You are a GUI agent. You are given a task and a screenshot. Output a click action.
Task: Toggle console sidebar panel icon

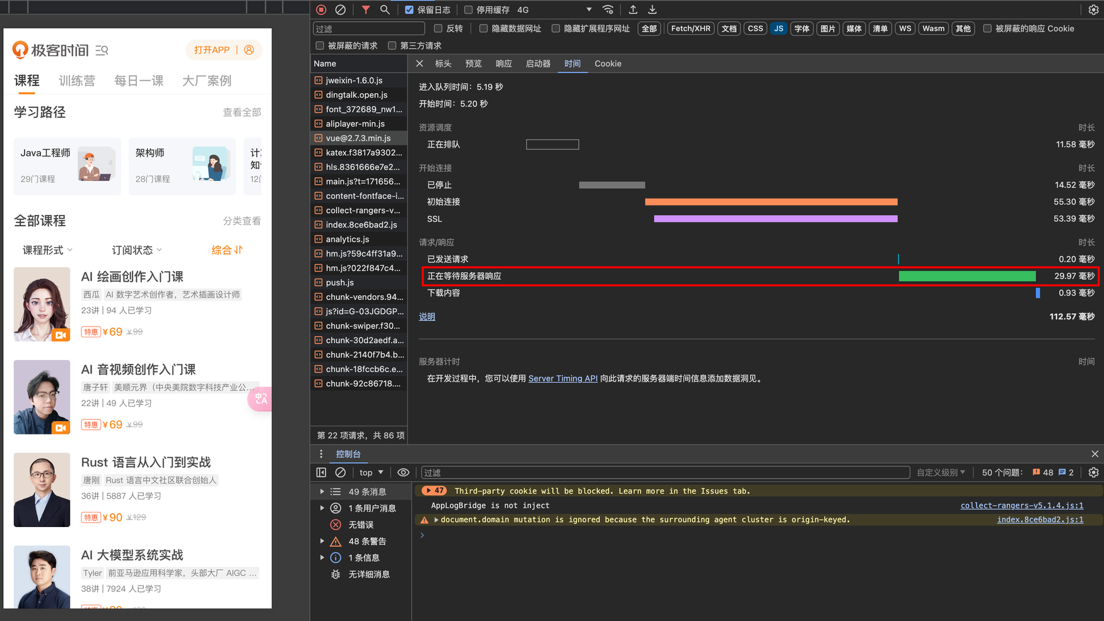click(x=321, y=472)
